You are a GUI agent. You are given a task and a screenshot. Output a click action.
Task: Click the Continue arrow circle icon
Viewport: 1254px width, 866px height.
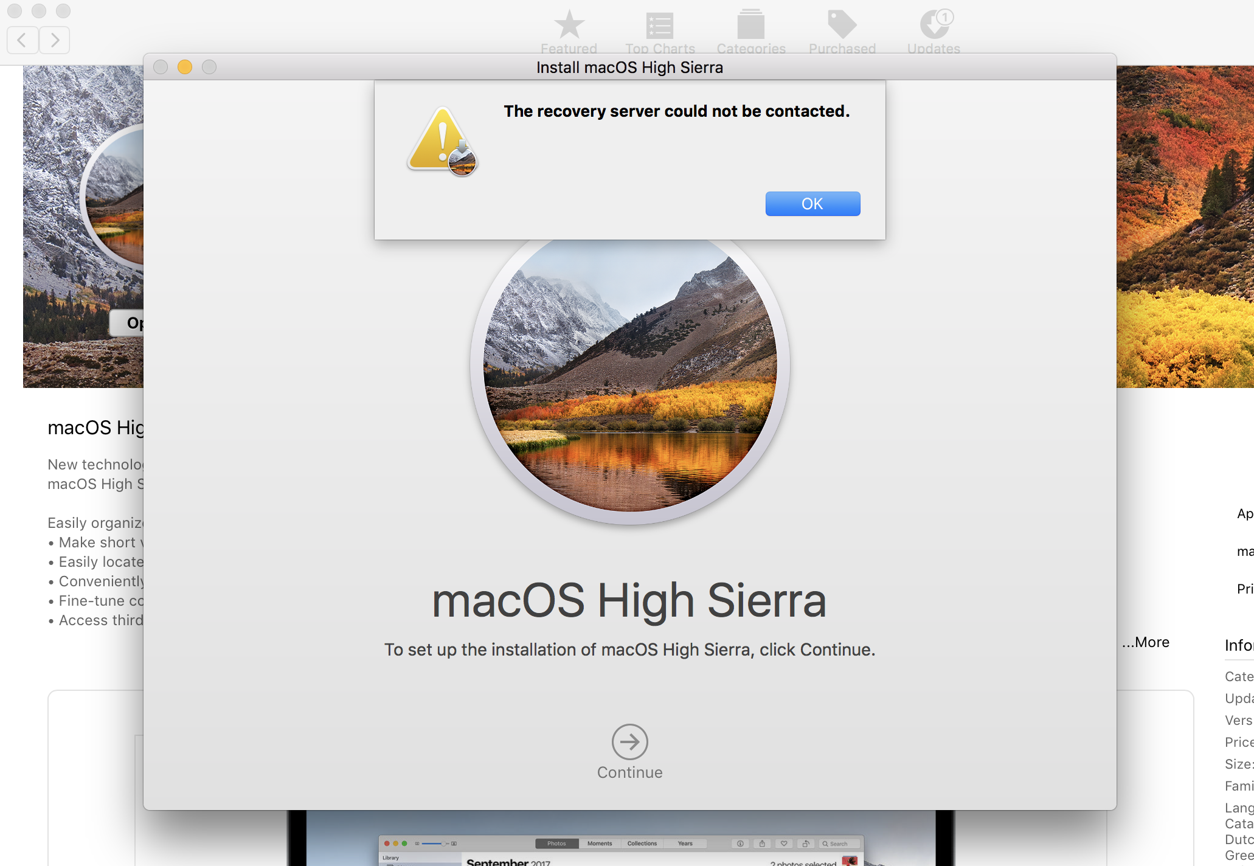(x=629, y=741)
